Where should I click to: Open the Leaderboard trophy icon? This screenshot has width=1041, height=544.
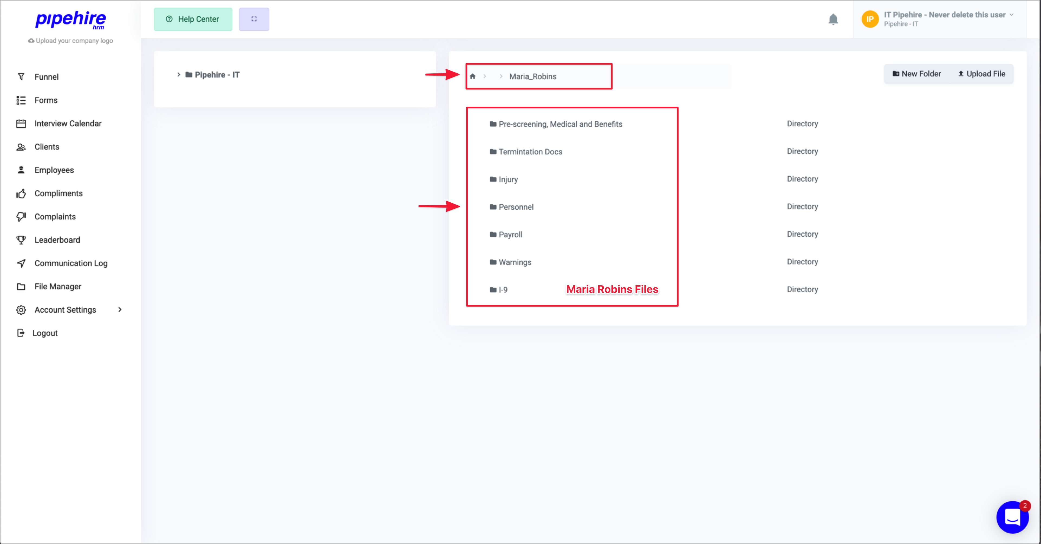(21, 240)
